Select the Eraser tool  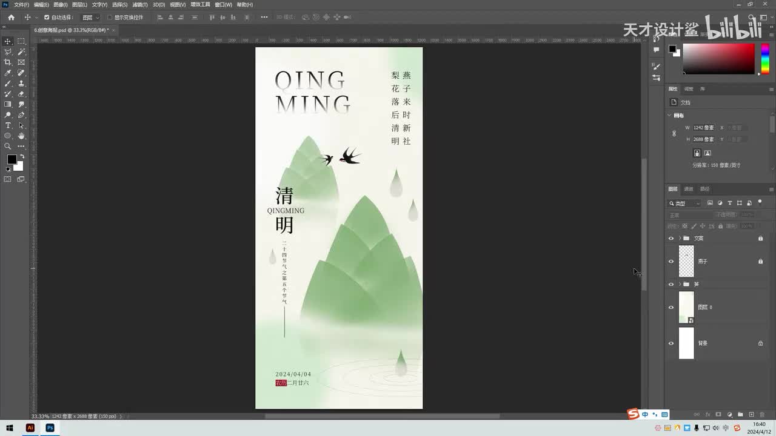point(21,94)
